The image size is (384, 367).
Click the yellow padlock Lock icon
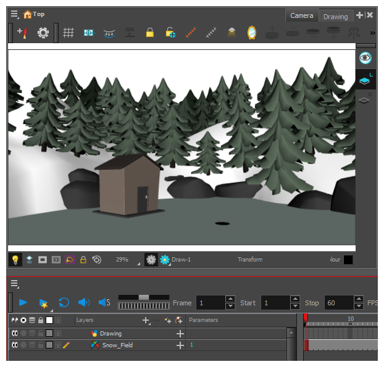click(149, 33)
